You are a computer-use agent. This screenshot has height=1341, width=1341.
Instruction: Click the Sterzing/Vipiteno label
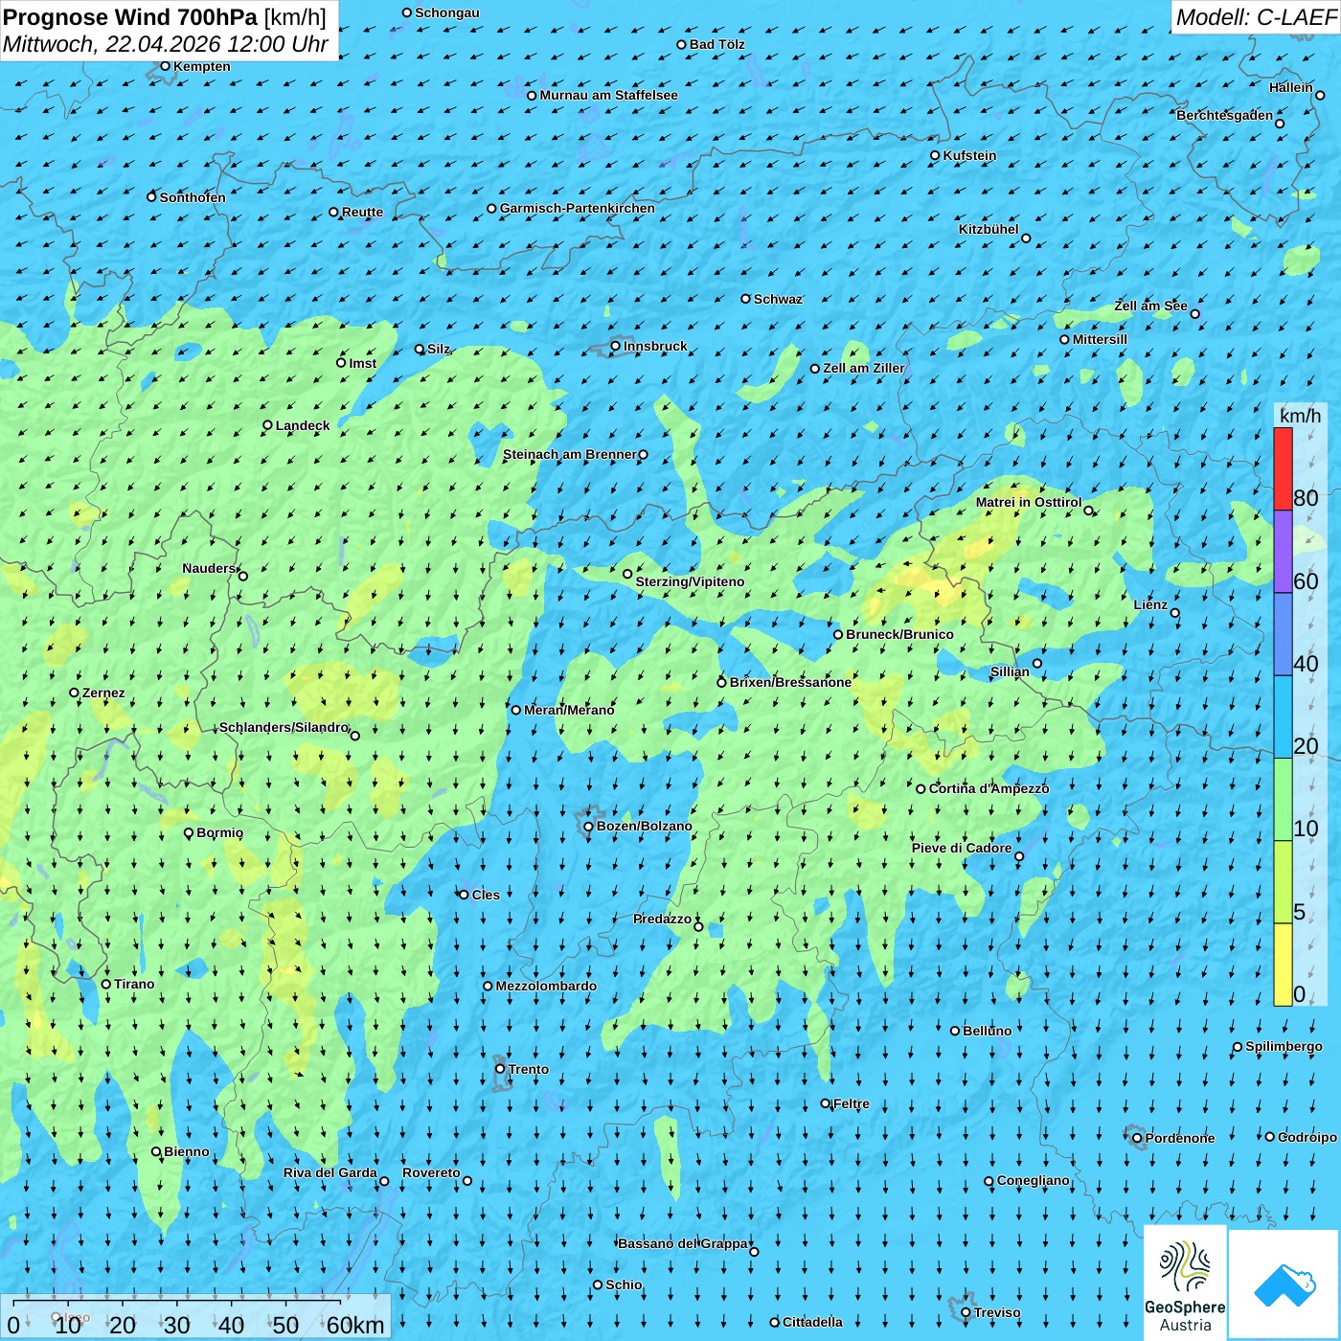[690, 581]
